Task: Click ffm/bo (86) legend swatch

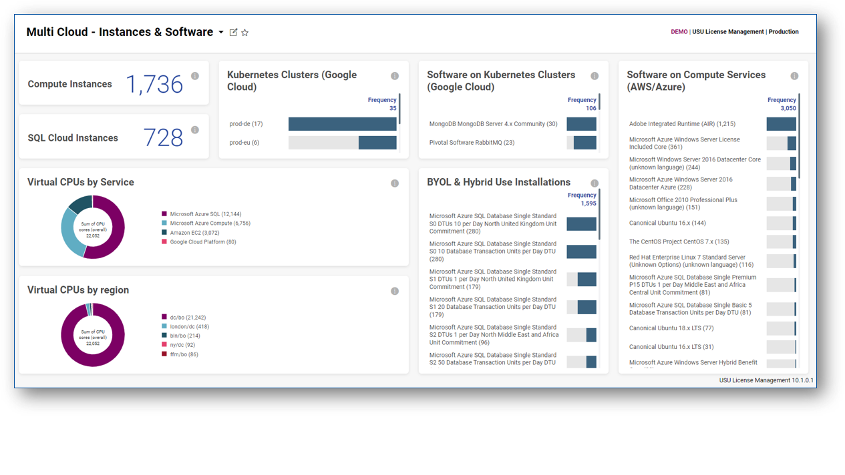Action: (164, 354)
